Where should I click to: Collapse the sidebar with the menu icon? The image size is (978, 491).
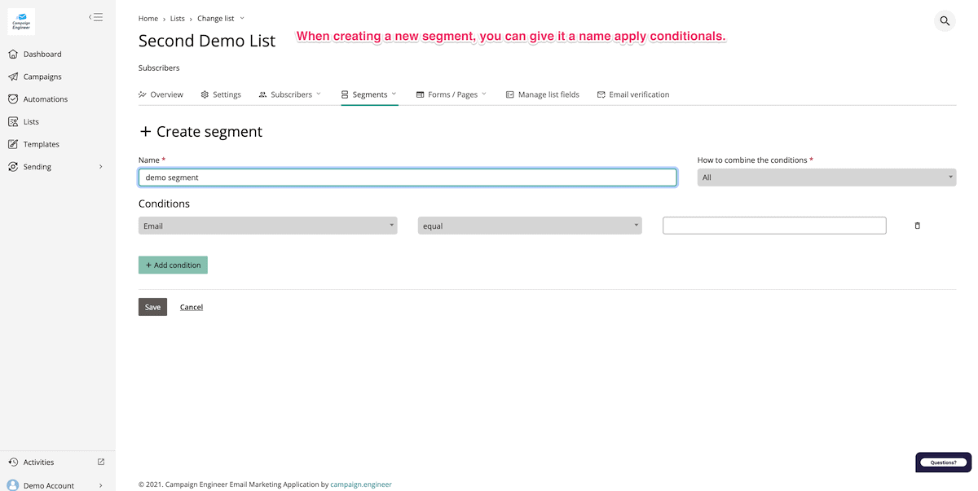95,17
